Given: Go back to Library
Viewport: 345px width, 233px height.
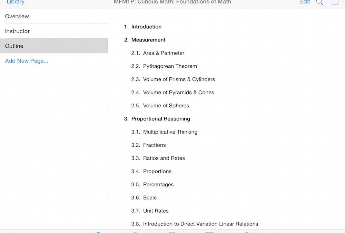Looking at the screenshot, I should click(16, 2).
